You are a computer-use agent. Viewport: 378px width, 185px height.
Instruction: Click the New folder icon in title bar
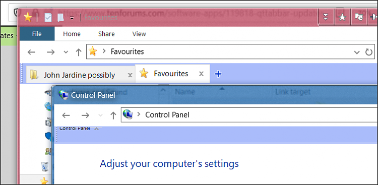click(x=60, y=17)
